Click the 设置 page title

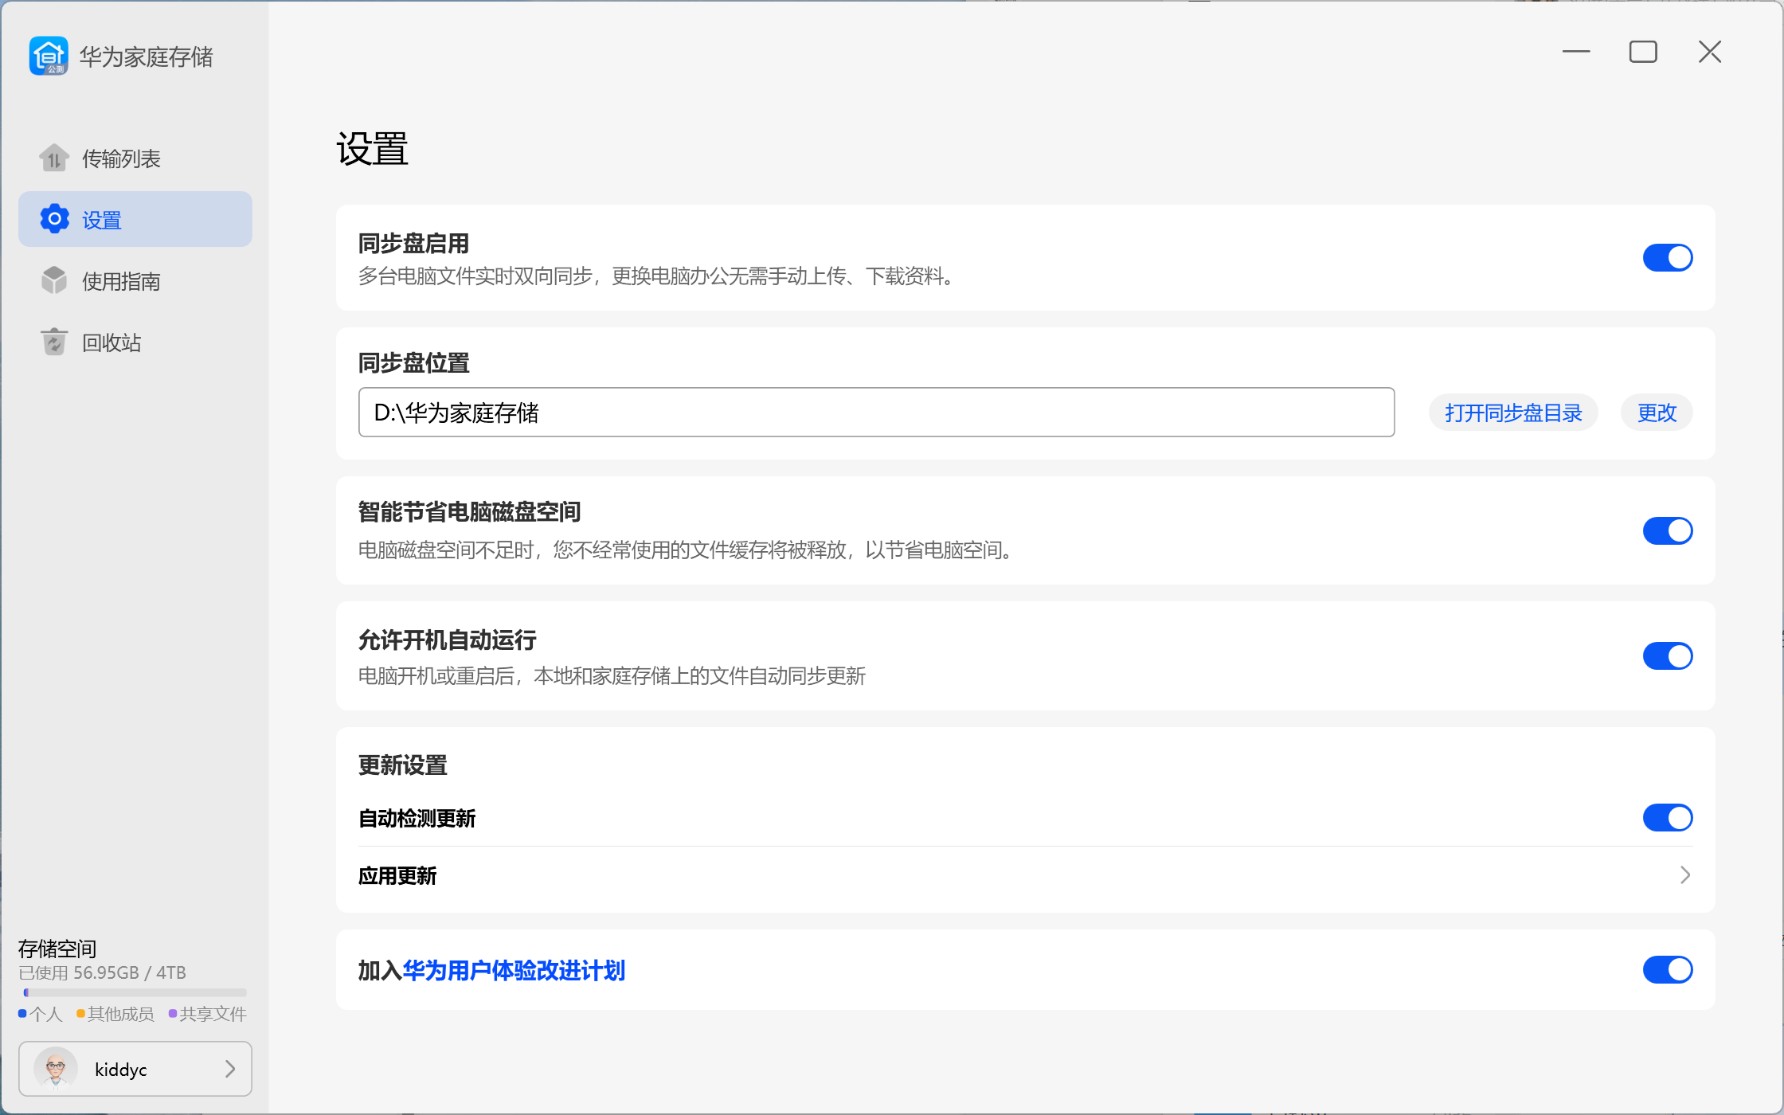[372, 149]
